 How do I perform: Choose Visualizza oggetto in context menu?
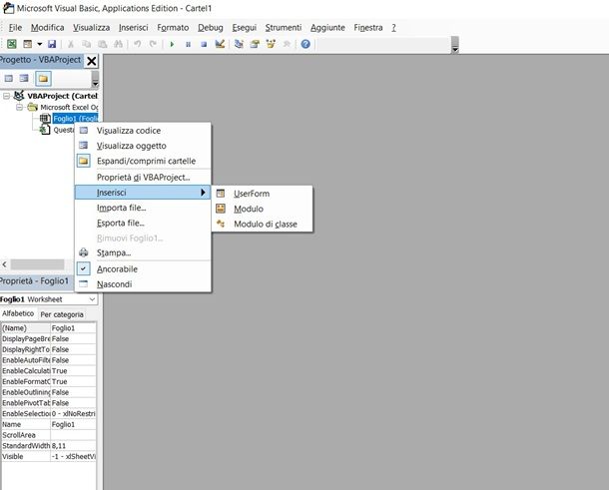pyautogui.click(x=143, y=146)
